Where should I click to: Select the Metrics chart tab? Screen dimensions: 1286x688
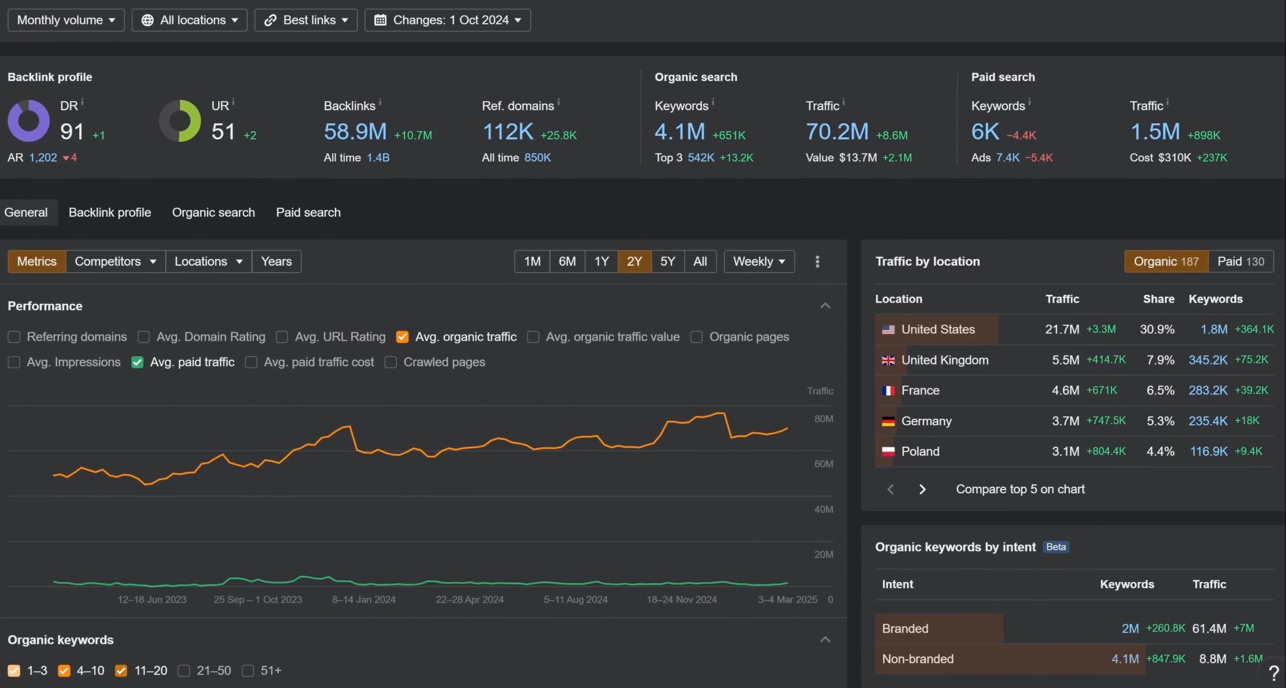37,261
